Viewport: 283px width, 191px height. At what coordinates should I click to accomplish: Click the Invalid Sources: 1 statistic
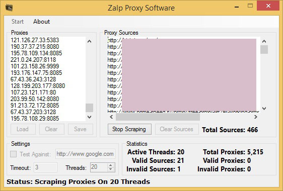[x=154, y=169]
